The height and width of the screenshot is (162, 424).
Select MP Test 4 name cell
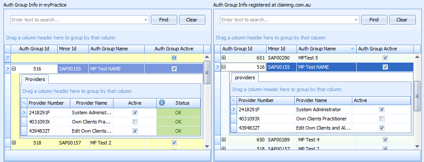327,140
